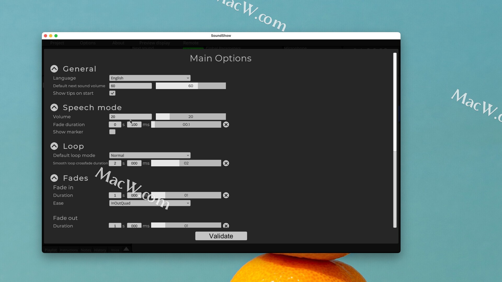Image resolution: width=502 pixels, height=282 pixels.
Task: Open the Fade in Ease dropdown
Action: point(150,203)
